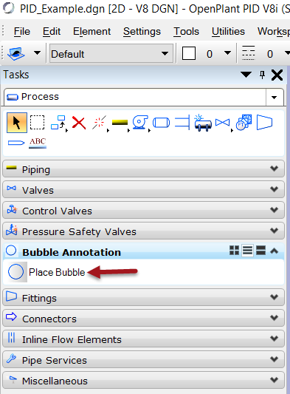Select the Element Selection arrow tool
The width and height of the screenshot is (290, 394).
click(17, 123)
